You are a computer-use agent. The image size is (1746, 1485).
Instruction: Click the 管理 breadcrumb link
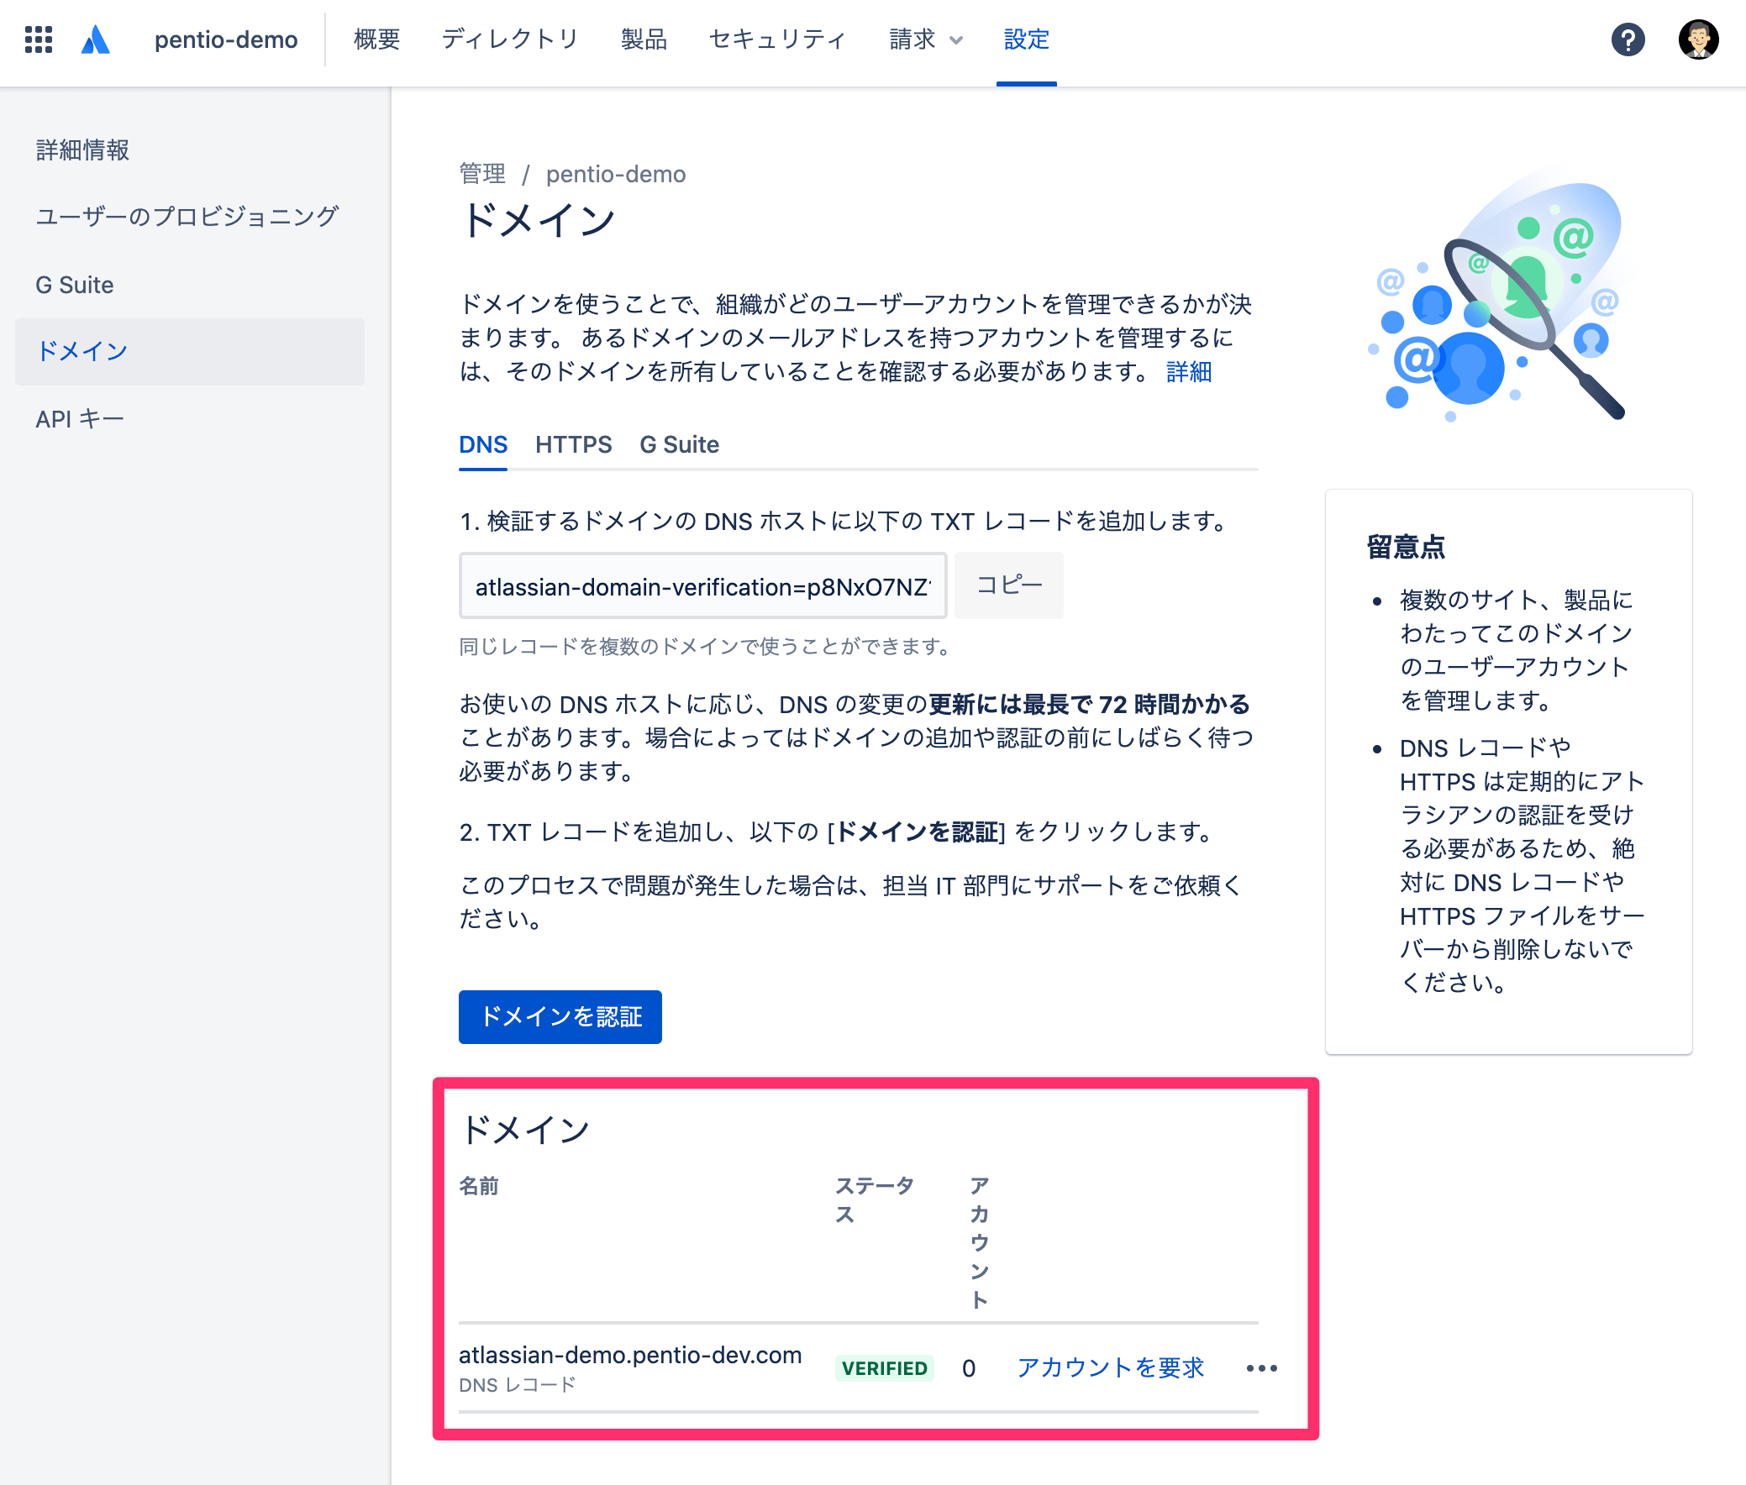tap(481, 174)
